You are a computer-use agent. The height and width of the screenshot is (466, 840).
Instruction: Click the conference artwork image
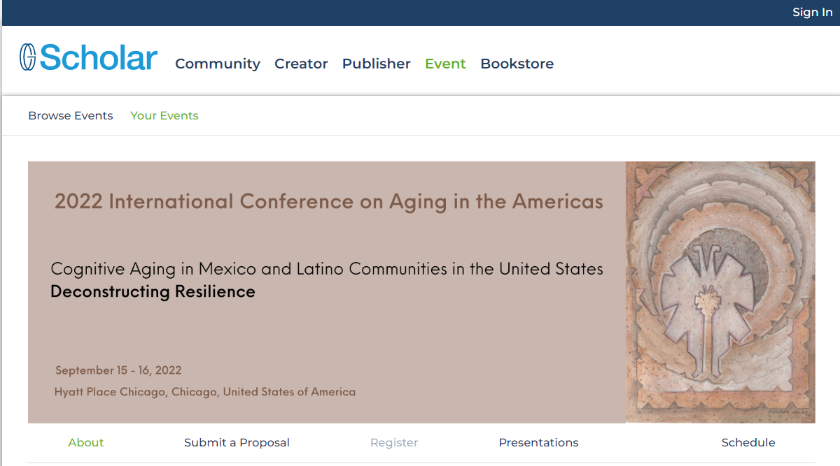coord(720,292)
